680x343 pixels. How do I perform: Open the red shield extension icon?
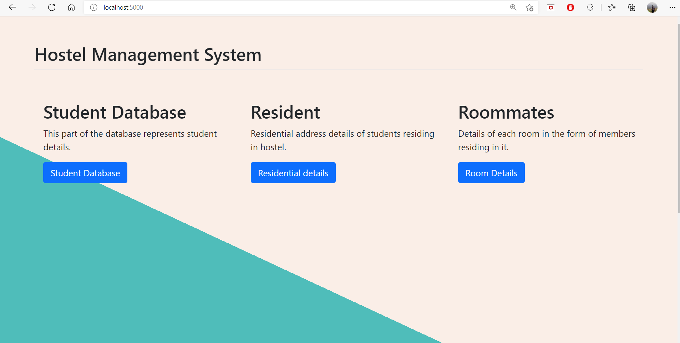pos(551,7)
